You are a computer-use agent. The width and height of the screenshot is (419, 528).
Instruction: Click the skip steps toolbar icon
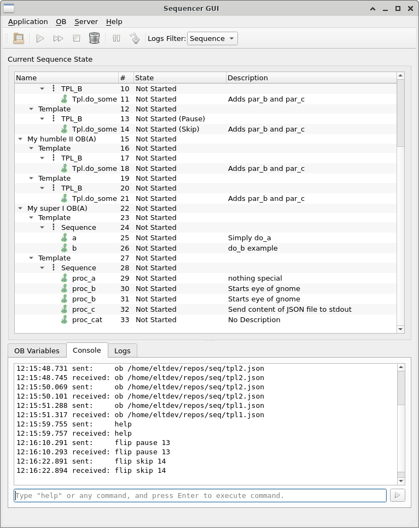click(x=135, y=38)
